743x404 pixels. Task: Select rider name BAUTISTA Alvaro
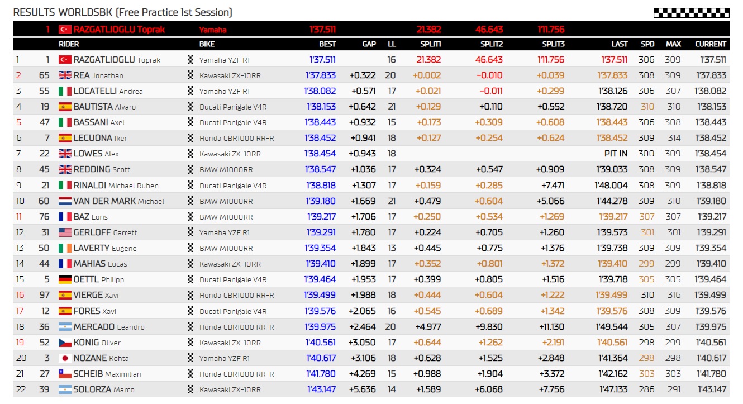click(104, 106)
